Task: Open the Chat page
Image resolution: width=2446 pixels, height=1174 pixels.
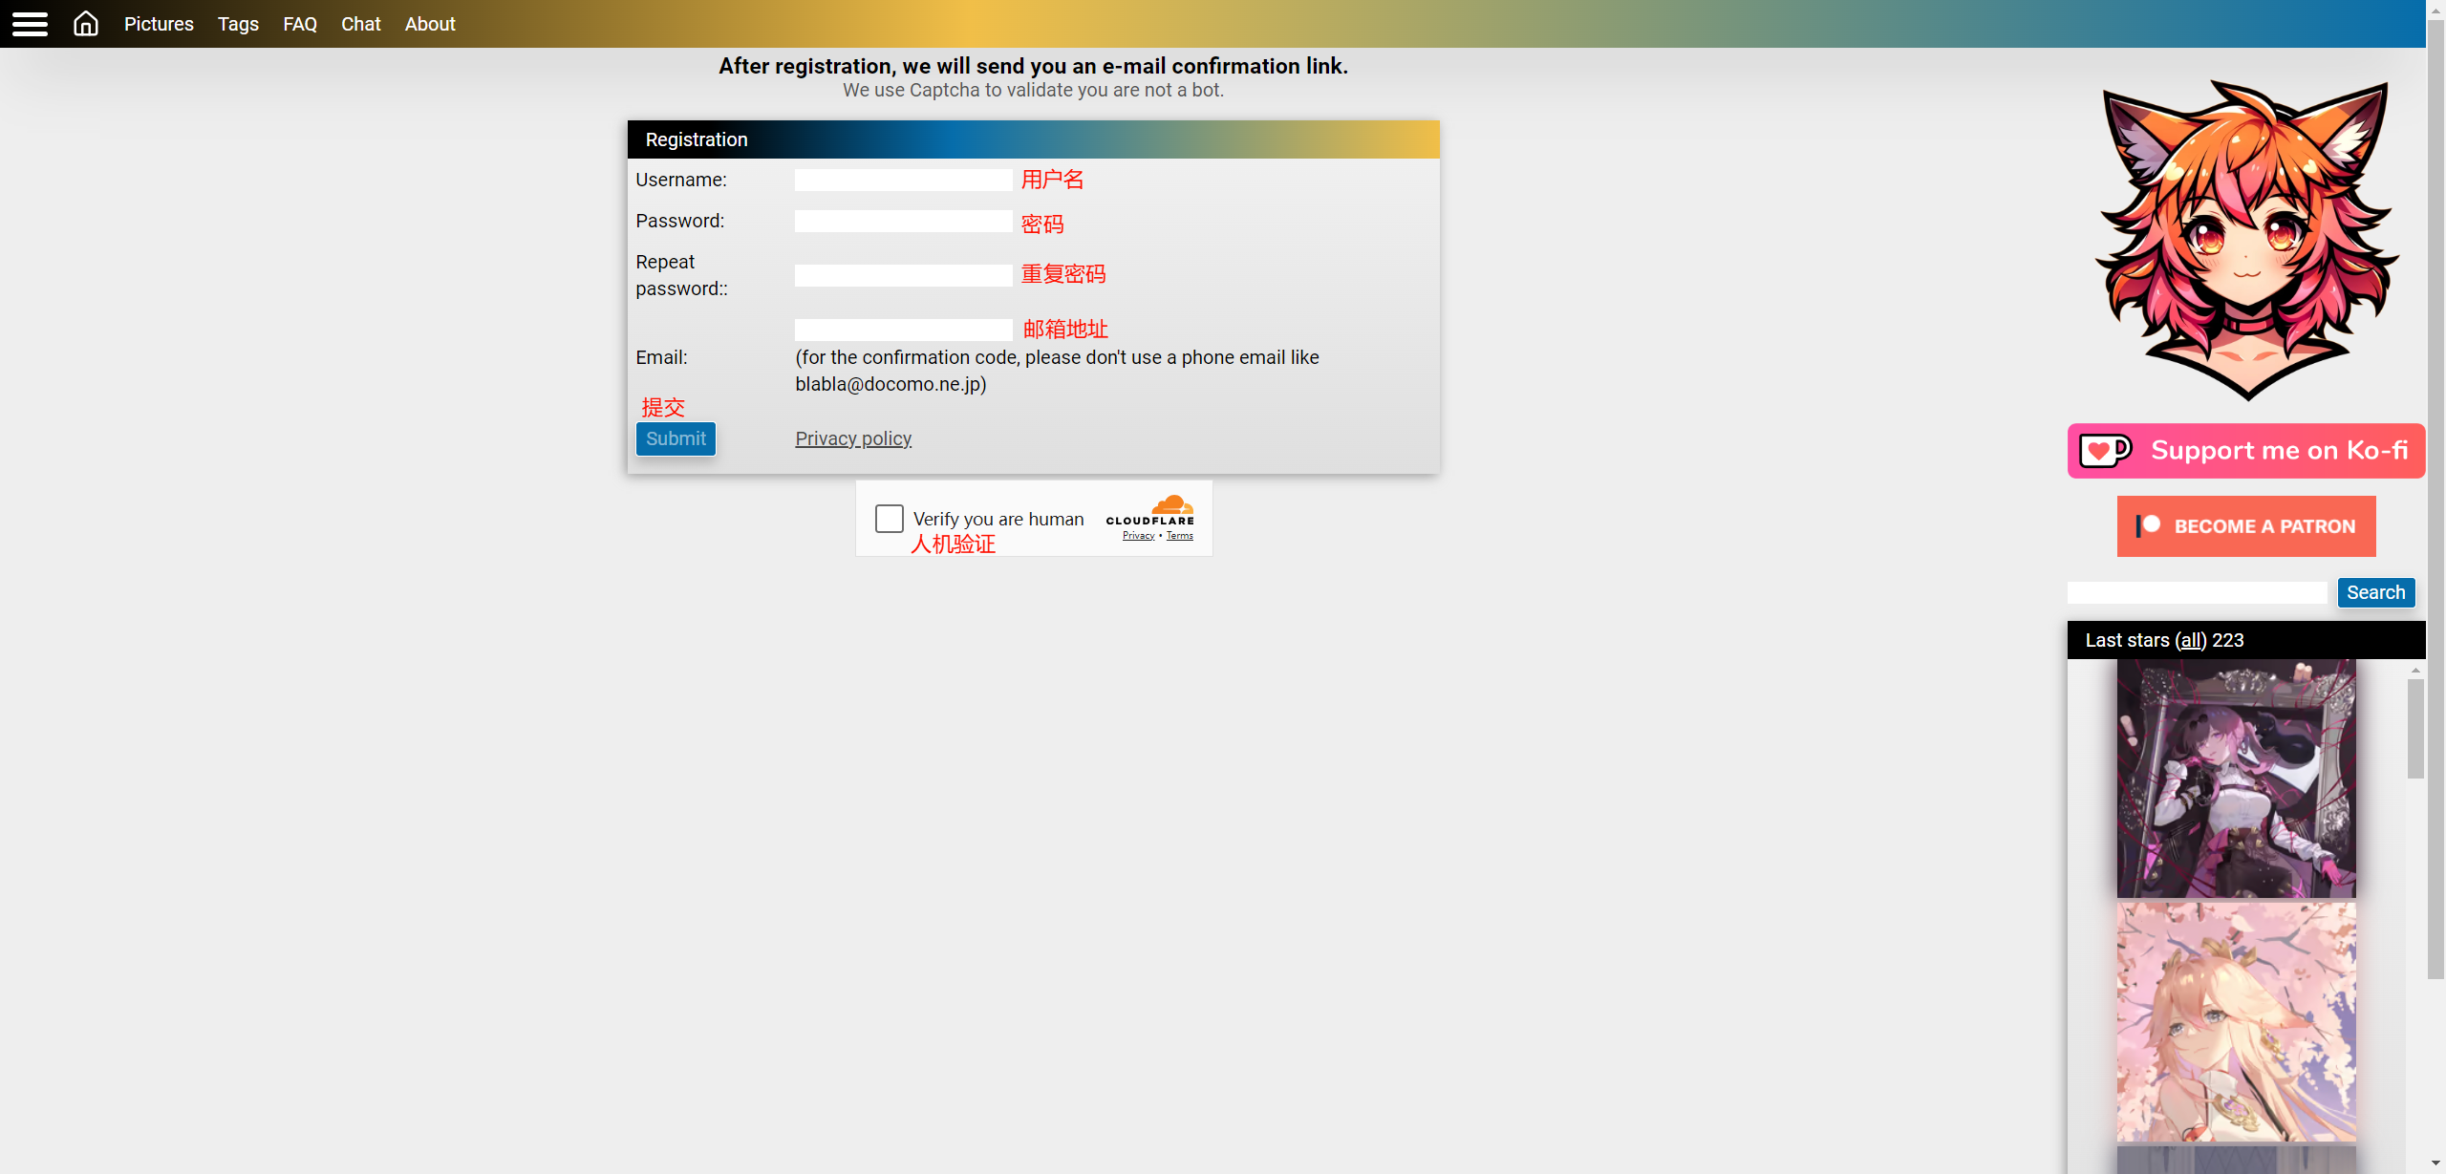Action: point(360,24)
